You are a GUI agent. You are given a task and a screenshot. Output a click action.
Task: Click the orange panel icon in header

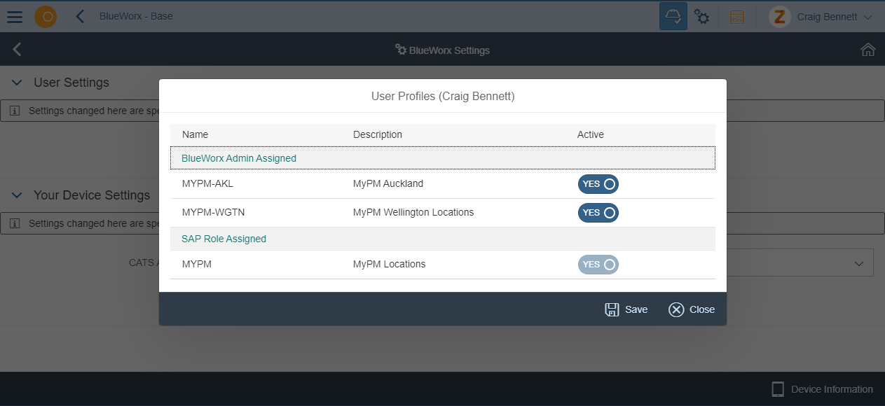click(x=737, y=17)
